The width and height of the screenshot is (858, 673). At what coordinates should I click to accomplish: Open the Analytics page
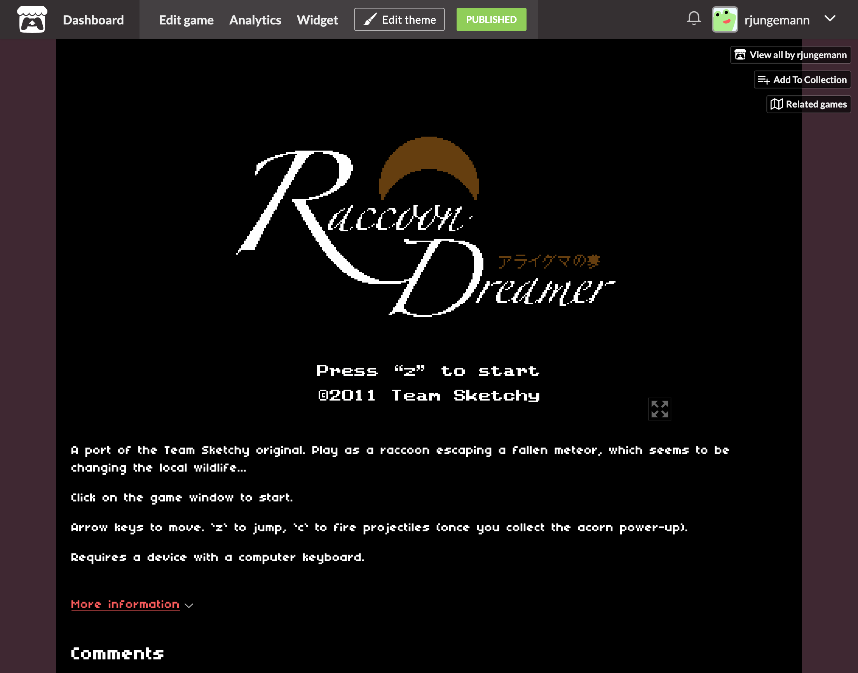pyautogui.click(x=255, y=20)
